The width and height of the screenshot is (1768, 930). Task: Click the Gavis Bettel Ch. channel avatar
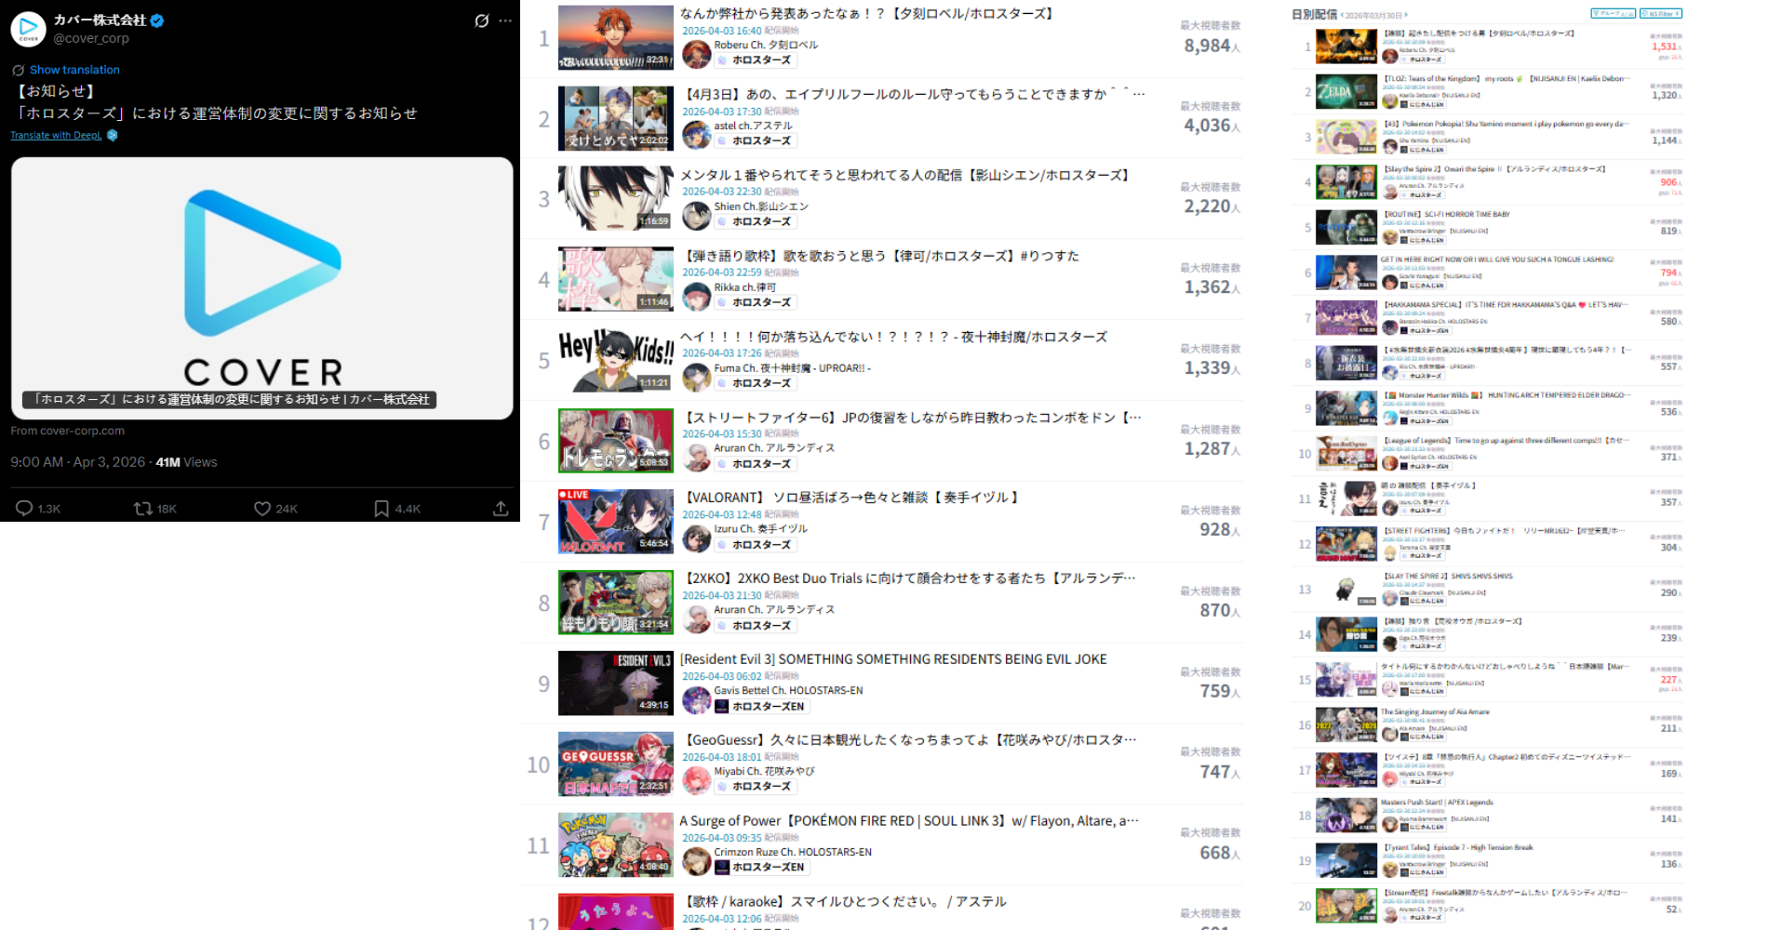[x=697, y=699]
